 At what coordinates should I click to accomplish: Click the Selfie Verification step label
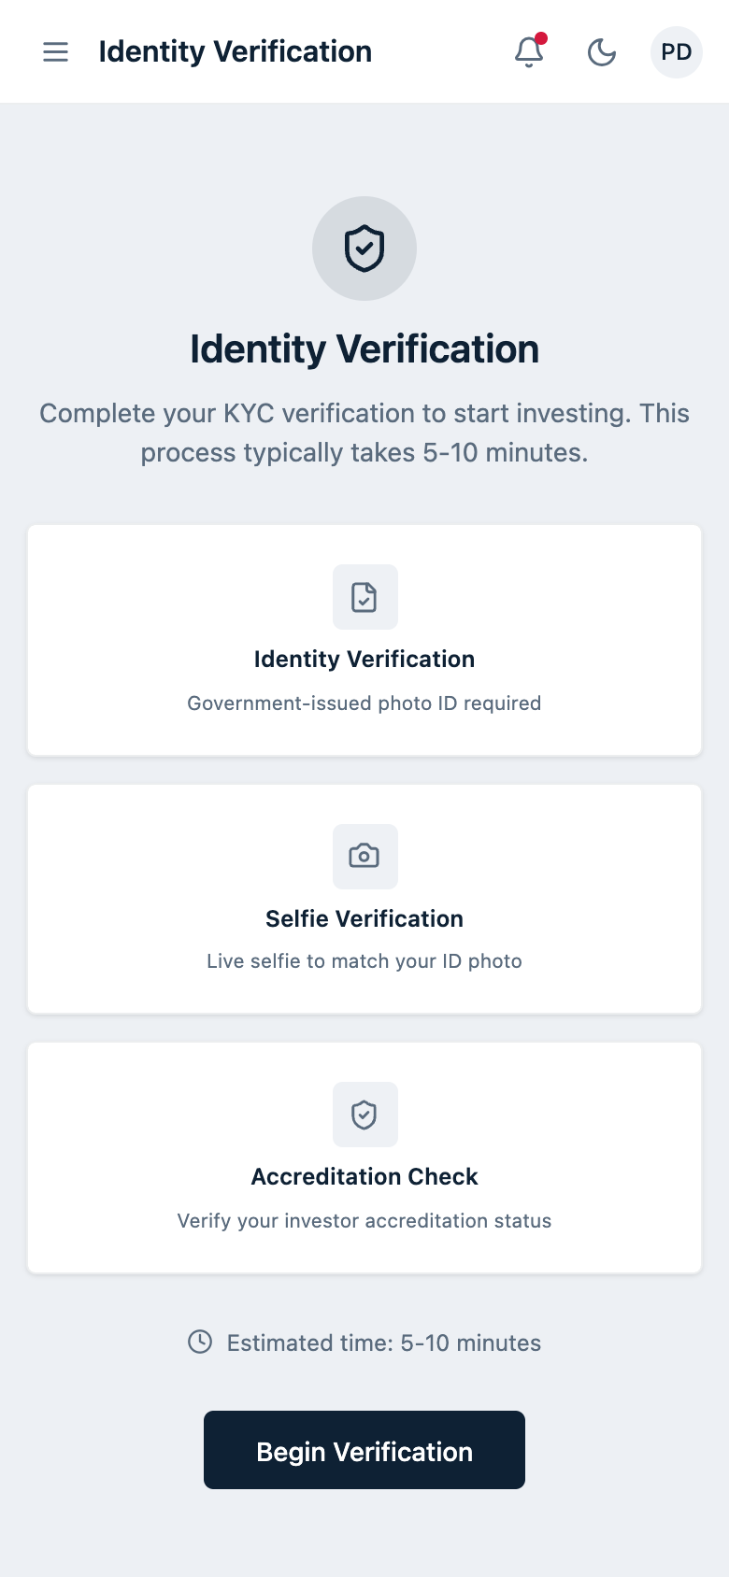tap(364, 918)
